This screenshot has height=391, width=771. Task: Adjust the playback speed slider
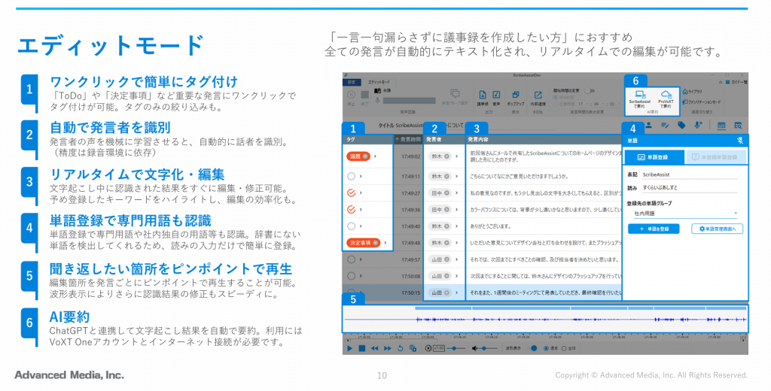point(456,348)
